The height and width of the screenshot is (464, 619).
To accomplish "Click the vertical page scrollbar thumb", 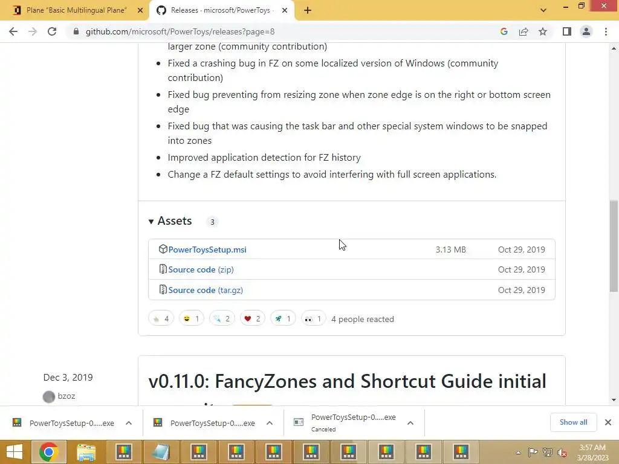I will 614,246.
